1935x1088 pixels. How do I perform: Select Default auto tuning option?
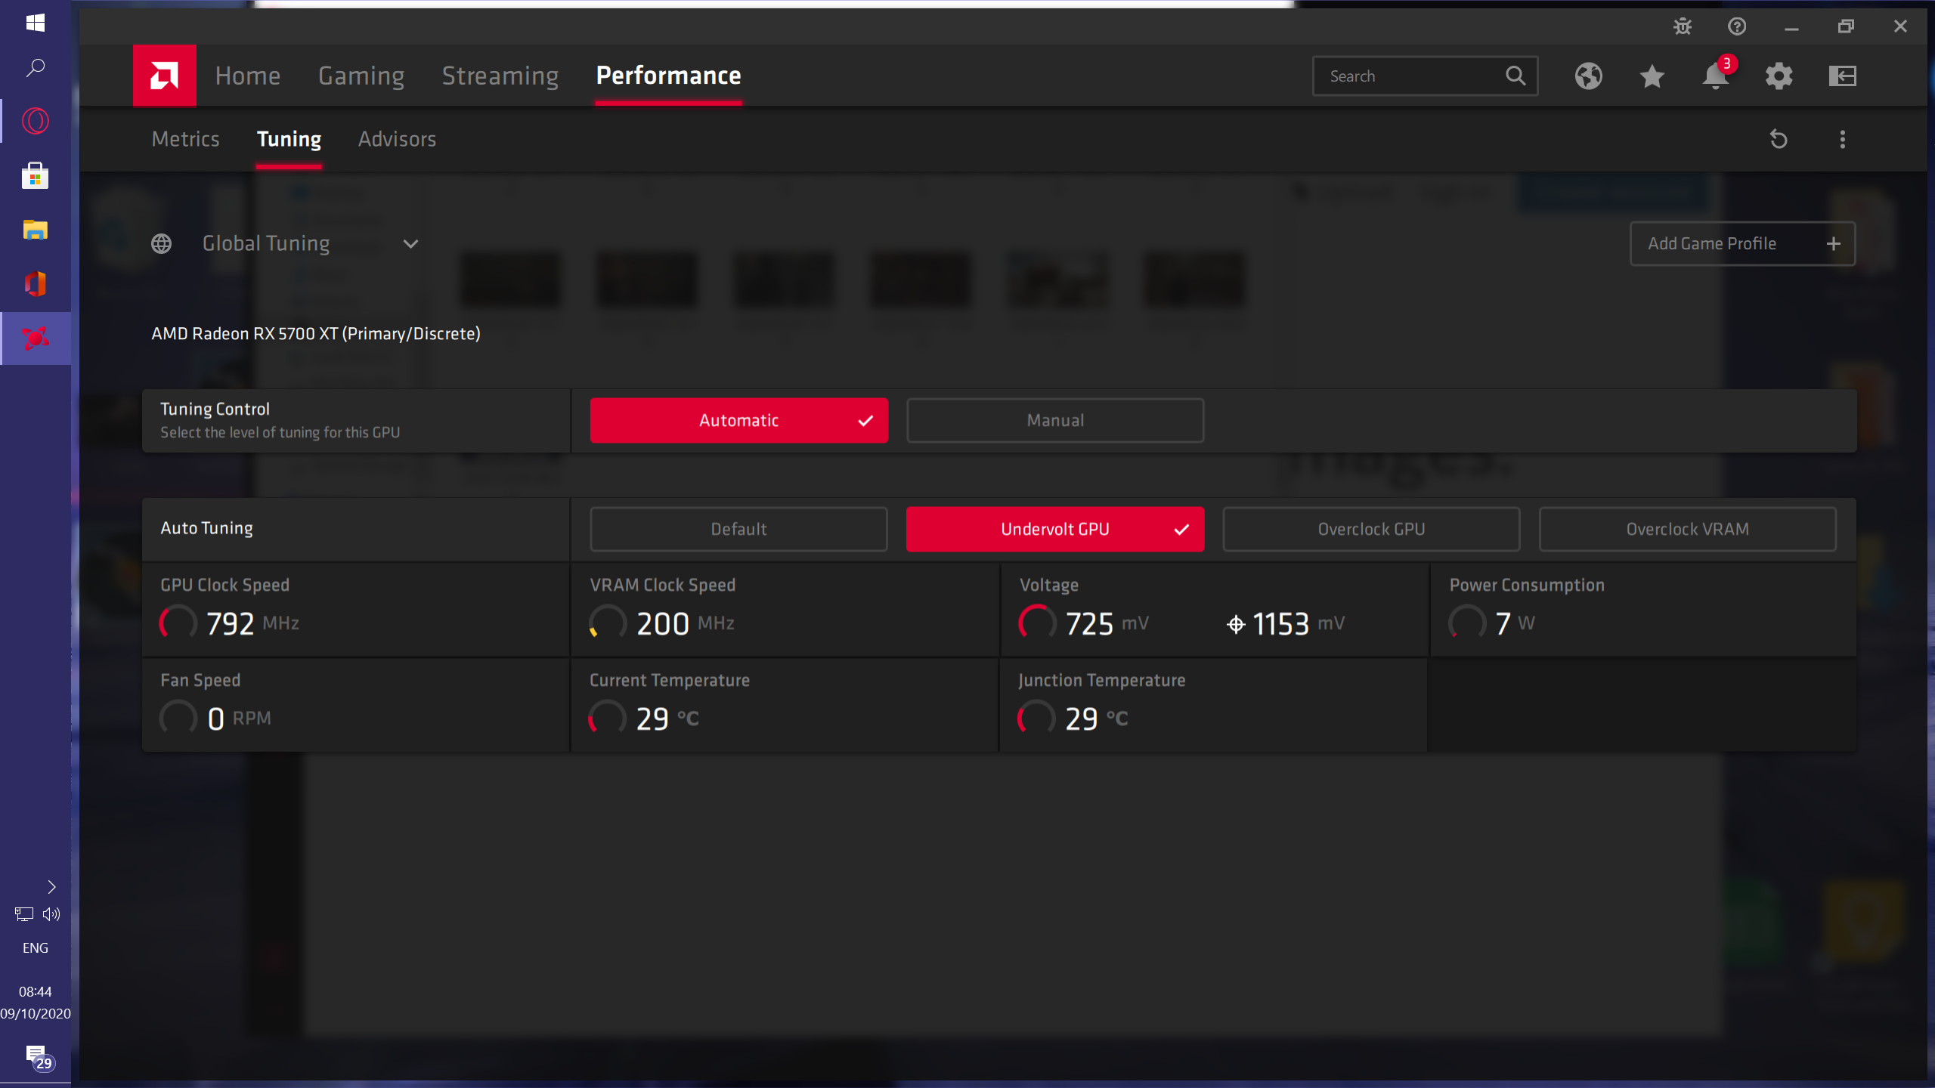pyautogui.click(x=738, y=529)
